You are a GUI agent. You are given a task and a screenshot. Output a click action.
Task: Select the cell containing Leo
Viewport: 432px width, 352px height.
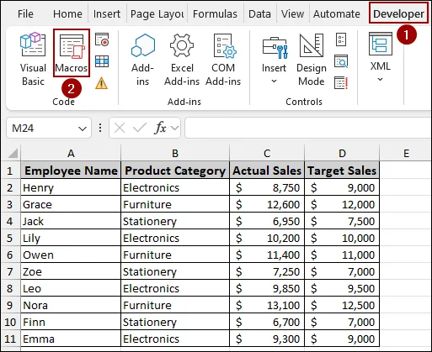[x=71, y=288]
